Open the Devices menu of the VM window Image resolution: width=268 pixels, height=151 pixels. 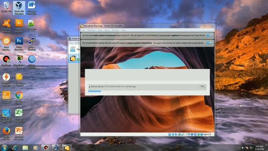115,30
